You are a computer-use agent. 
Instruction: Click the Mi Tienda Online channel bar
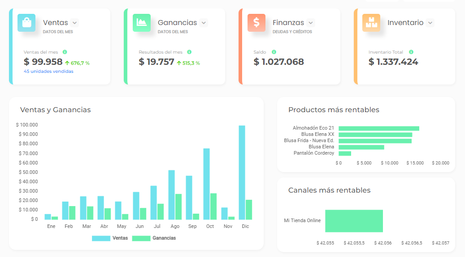[354, 221]
